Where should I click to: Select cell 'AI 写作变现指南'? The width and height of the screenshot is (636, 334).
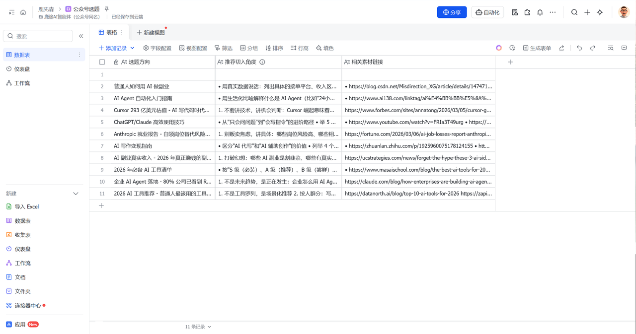[x=162, y=146]
